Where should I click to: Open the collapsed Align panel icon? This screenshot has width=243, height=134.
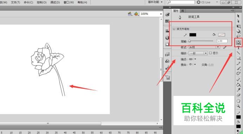pyautogui.click(x=168, y=31)
